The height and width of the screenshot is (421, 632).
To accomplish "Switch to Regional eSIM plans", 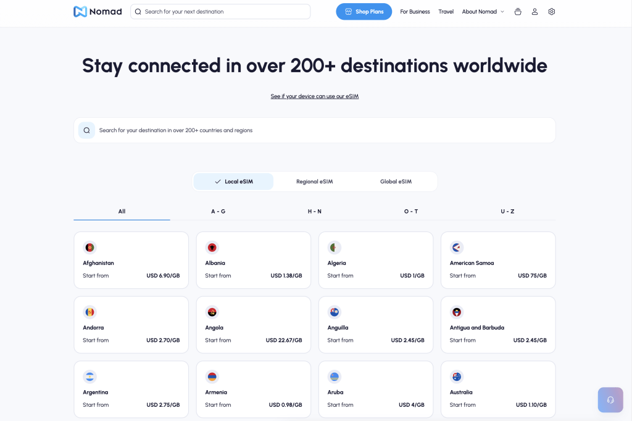I will click(314, 181).
